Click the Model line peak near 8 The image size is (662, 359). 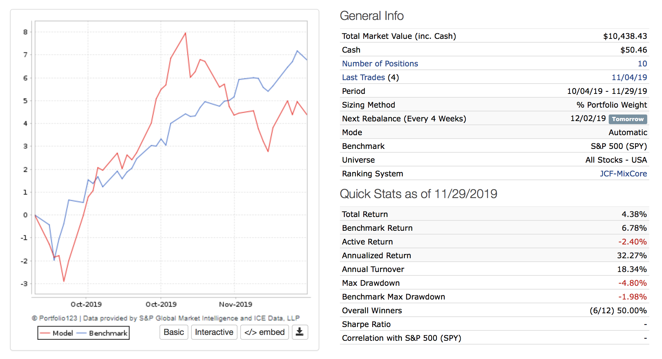point(186,33)
